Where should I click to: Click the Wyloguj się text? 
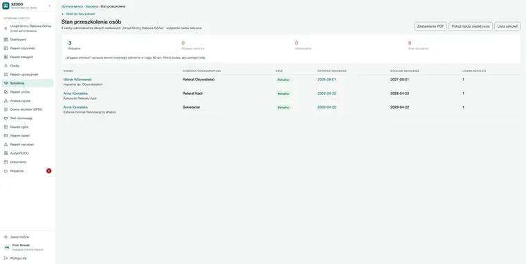click(x=19, y=258)
